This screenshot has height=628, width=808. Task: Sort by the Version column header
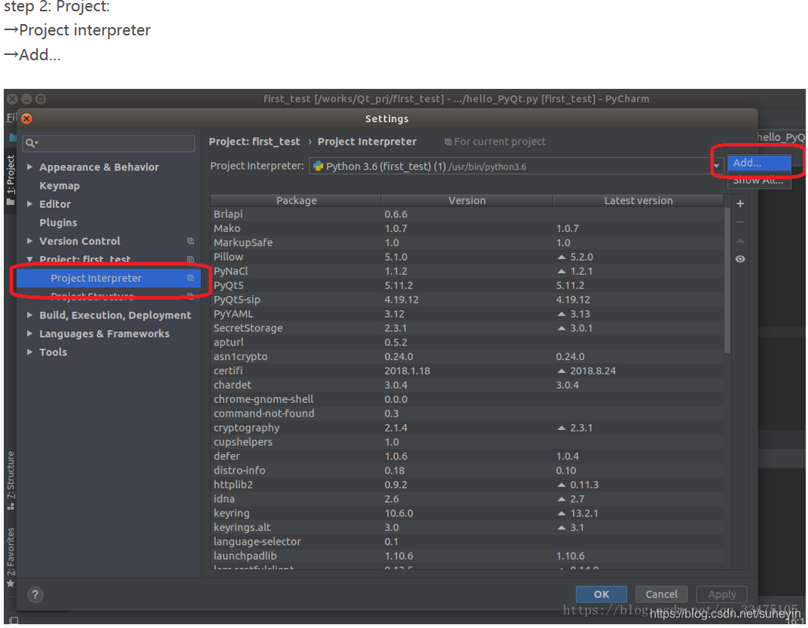467,200
